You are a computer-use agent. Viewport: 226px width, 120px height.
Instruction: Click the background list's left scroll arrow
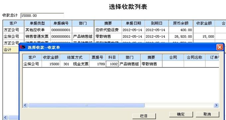click(x=5, y=117)
